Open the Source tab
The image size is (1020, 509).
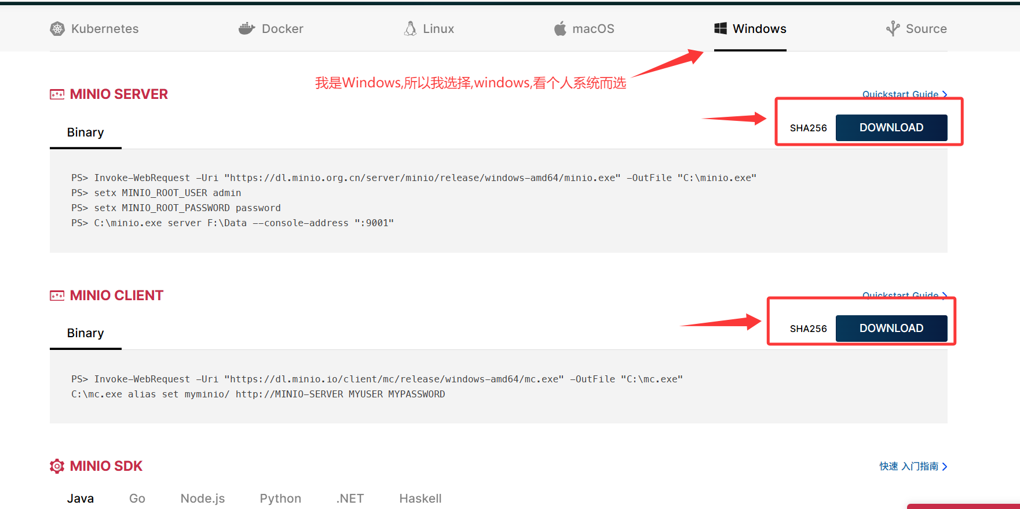[x=916, y=28]
